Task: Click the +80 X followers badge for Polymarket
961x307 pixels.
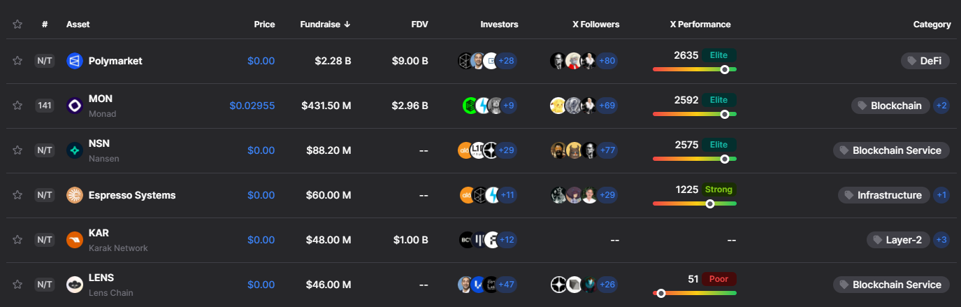Action: tap(607, 61)
